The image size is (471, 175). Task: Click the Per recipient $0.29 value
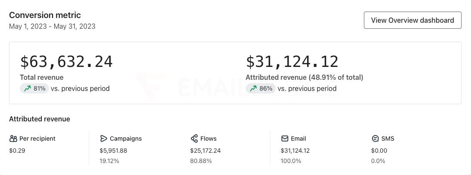click(x=17, y=151)
